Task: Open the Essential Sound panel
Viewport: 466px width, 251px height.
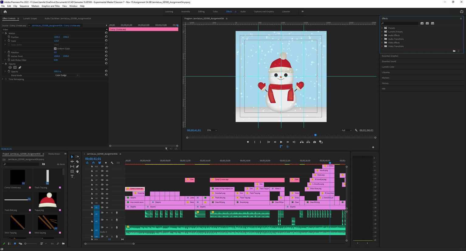Action: click(x=389, y=61)
